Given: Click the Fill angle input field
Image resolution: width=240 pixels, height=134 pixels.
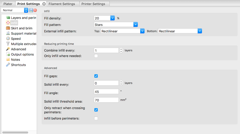Looking at the screenshot, I should click(106, 92).
